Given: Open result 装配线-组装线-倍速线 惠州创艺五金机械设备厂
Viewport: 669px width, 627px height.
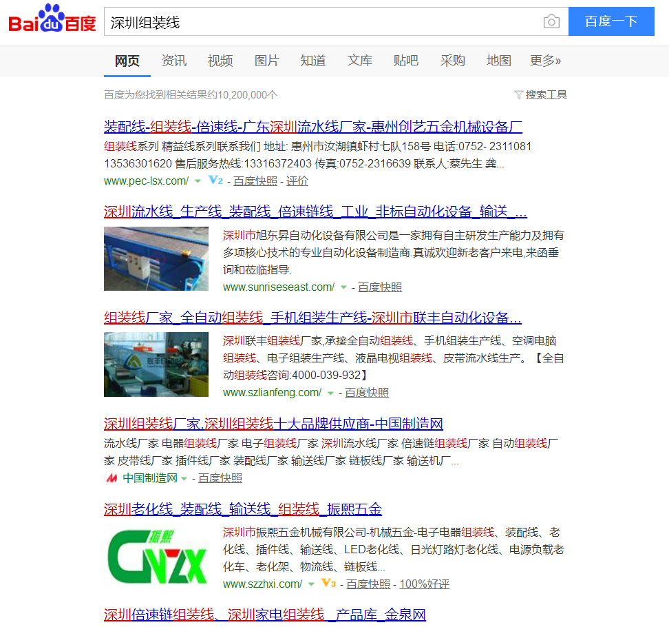Looking at the screenshot, I should [313, 126].
